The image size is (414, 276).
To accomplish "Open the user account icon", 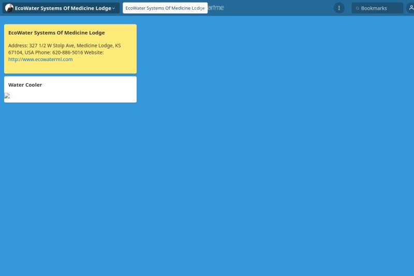I will 411,8.
